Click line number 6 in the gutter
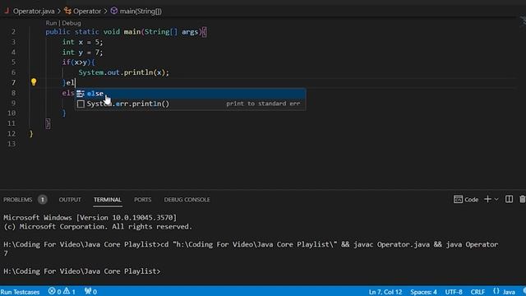Screen dimensions: 526x296 (13, 72)
